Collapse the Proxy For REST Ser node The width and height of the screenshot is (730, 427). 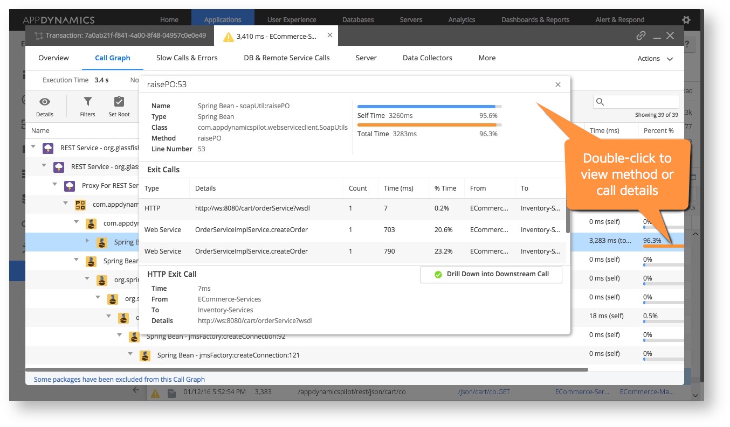point(55,185)
